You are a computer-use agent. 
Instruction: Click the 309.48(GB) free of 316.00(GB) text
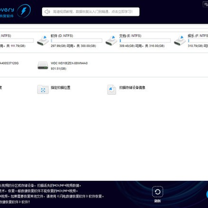pos(142,46)
